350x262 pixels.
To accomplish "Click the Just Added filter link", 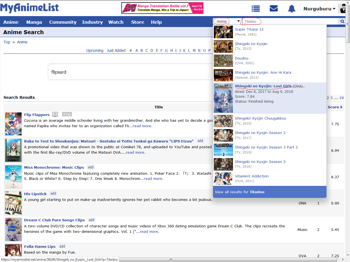I will tap(116, 50).
